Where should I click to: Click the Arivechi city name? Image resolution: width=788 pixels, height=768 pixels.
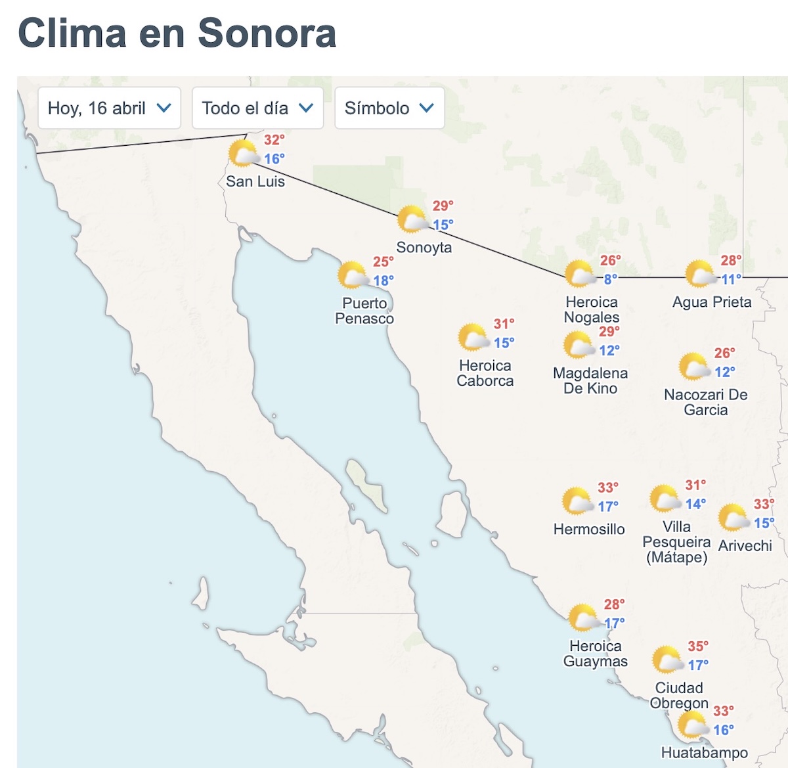click(744, 544)
